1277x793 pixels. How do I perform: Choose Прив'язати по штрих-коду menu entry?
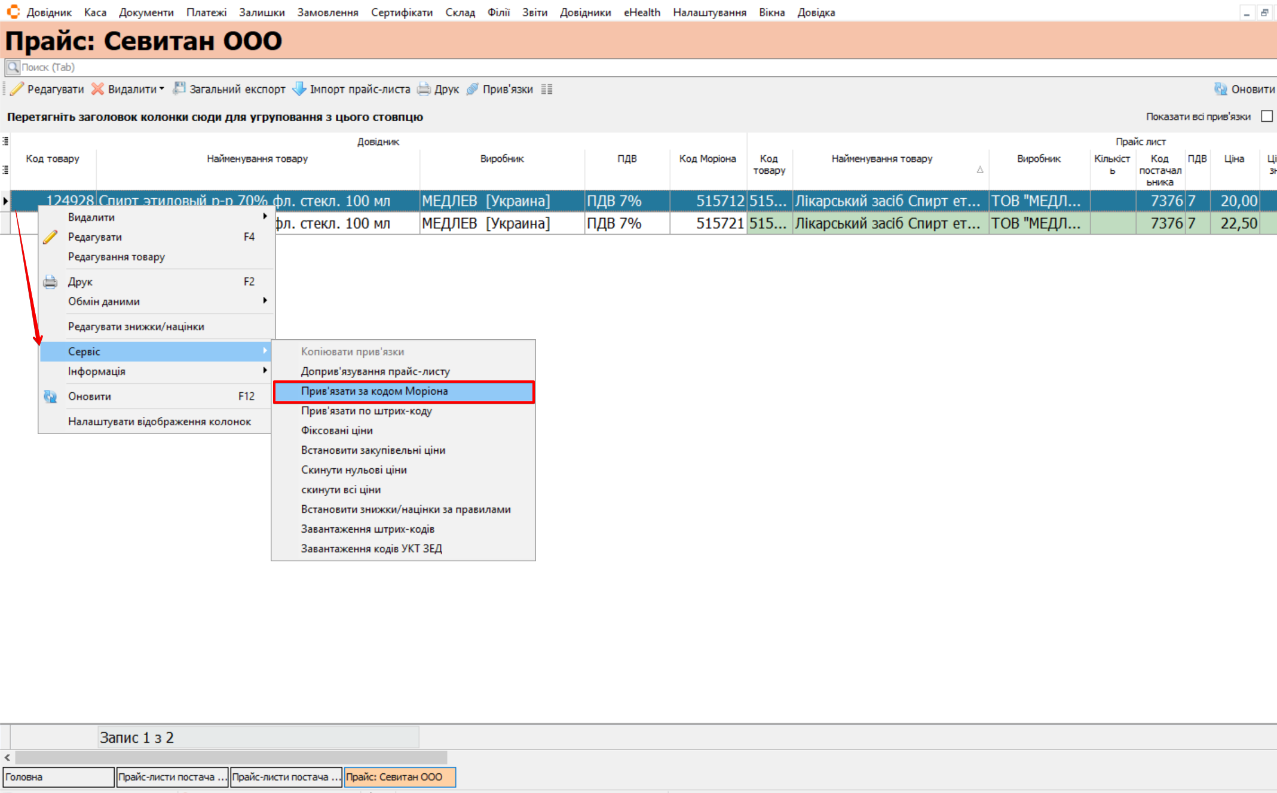click(366, 411)
